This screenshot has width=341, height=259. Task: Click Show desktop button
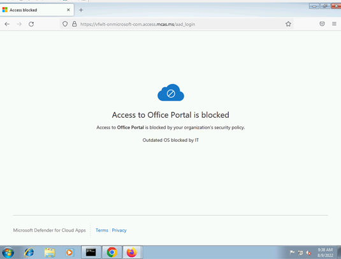click(339, 252)
